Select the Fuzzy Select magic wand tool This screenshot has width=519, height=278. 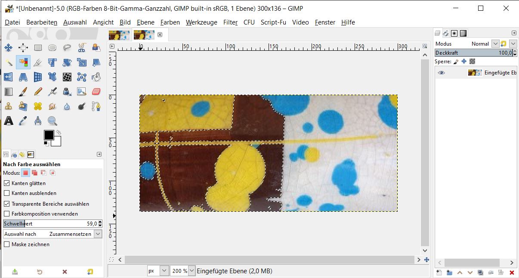pyautogui.click(x=8, y=62)
